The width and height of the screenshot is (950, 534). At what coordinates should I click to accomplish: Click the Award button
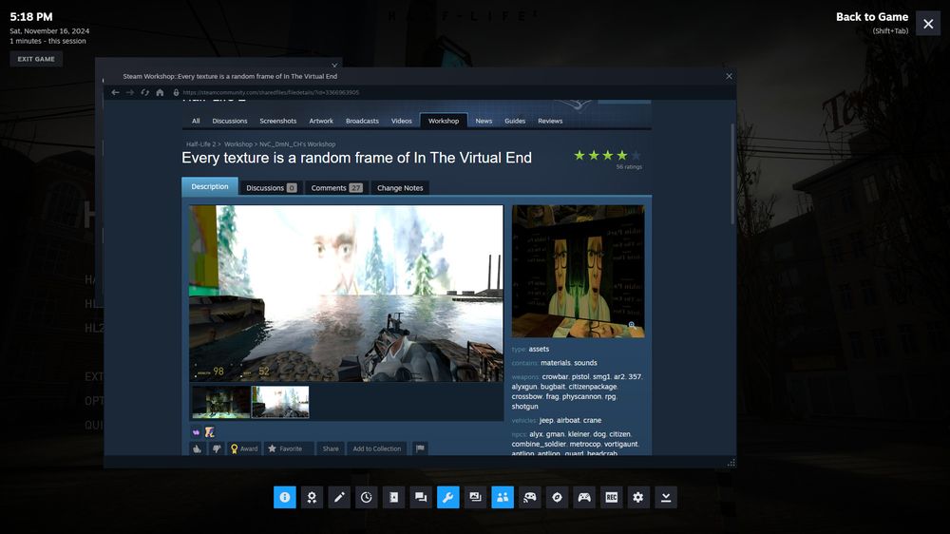click(x=244, y=448)
